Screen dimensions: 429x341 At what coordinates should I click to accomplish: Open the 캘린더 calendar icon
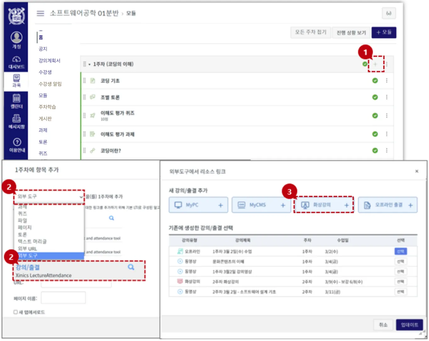pos(16,101)
